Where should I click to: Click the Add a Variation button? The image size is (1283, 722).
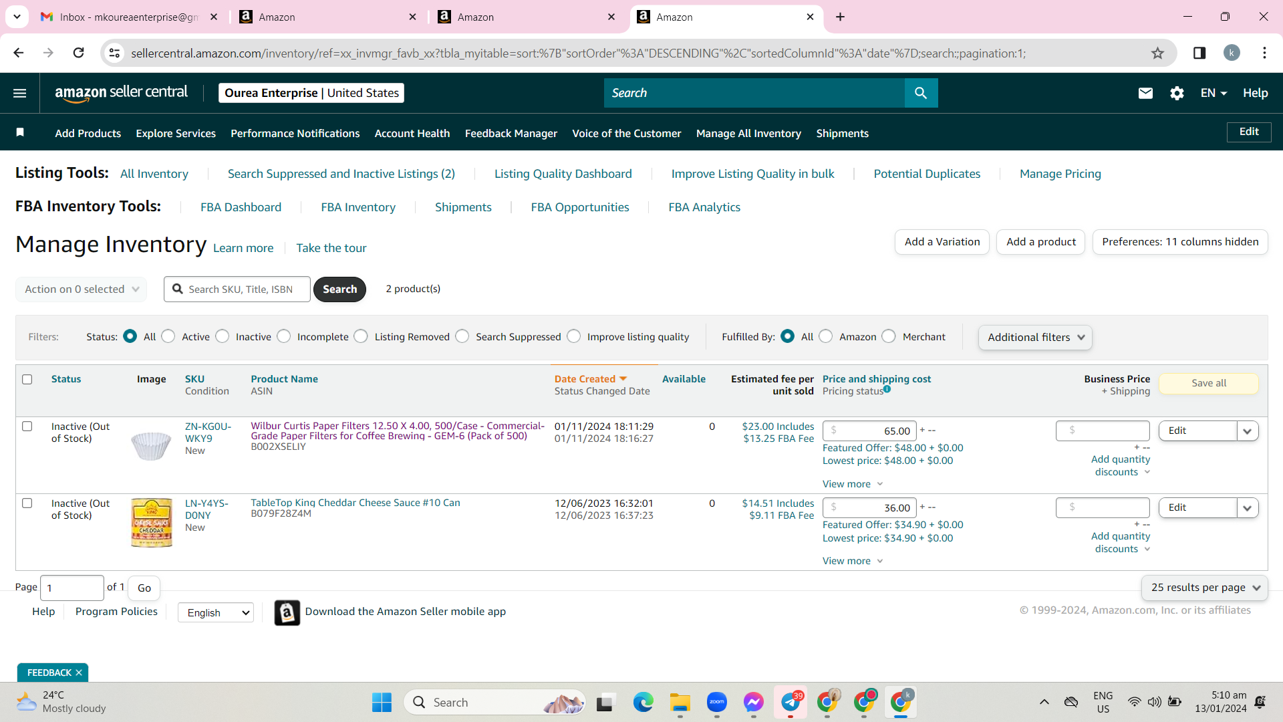tap(942, 242)
